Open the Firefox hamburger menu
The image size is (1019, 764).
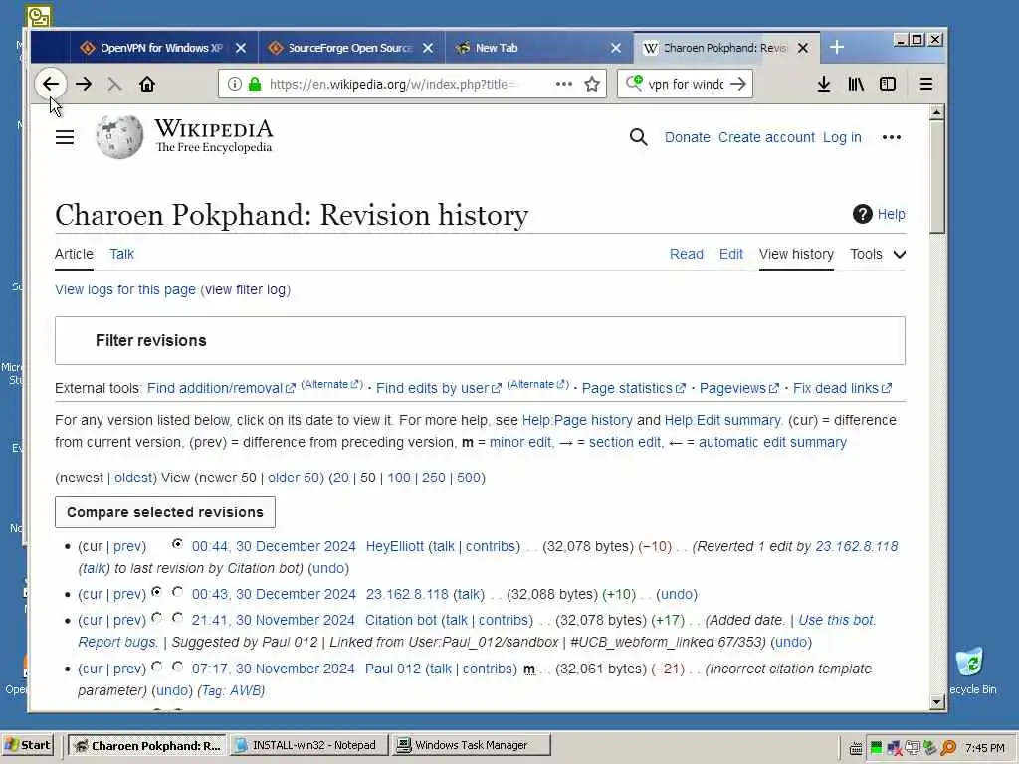(x=926, y=84)
